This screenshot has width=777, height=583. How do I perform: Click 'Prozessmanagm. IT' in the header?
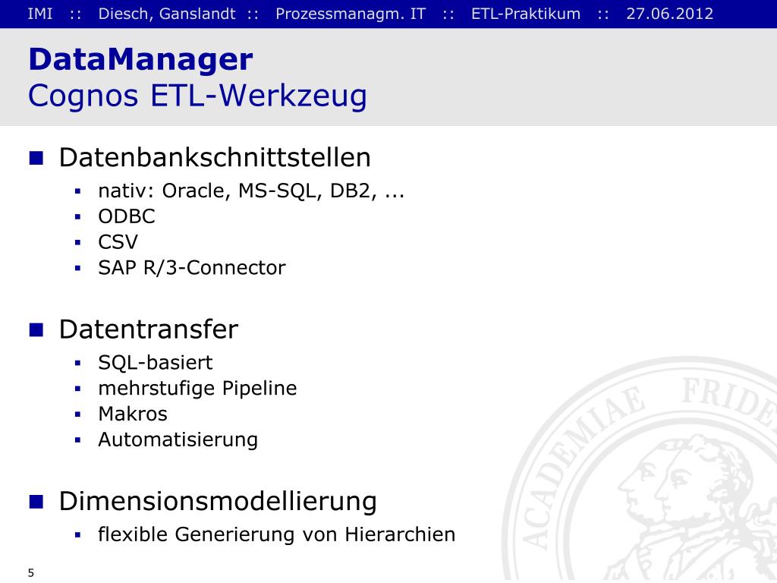pyautogui.click(x=351, y=14)
